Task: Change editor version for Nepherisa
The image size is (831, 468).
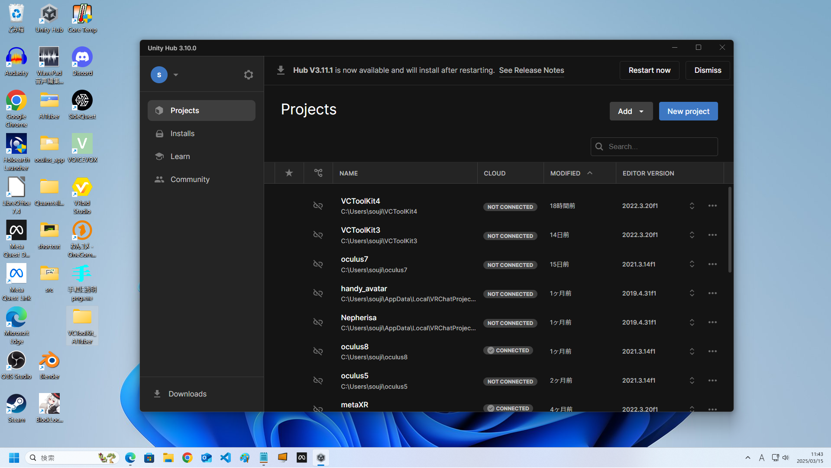Action: coord(692,322)
